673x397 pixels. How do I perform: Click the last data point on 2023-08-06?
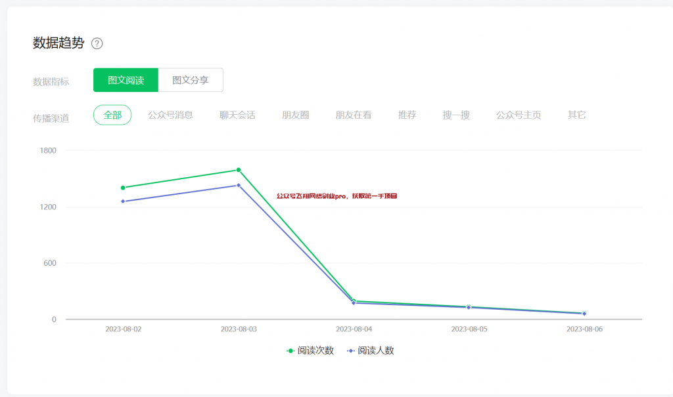pyautogui.click(x=583, y=314)
